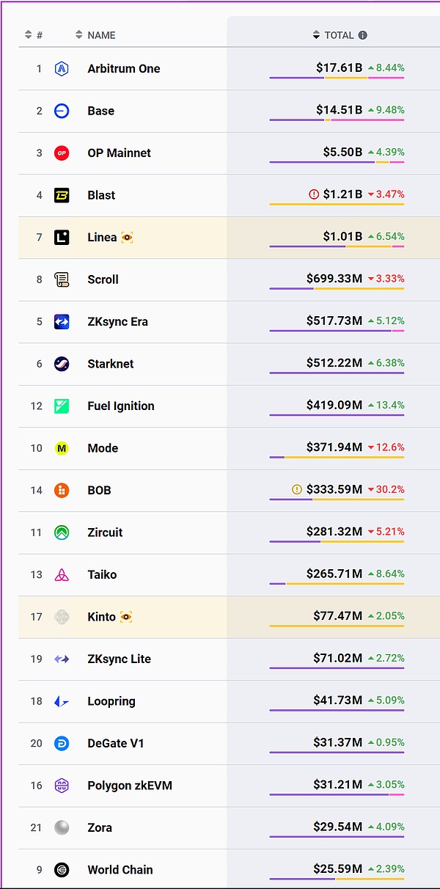Screen dimensions: 440x889
Task: Click the Arbitrum One logo icon
Action: click(x=62, y=69)
